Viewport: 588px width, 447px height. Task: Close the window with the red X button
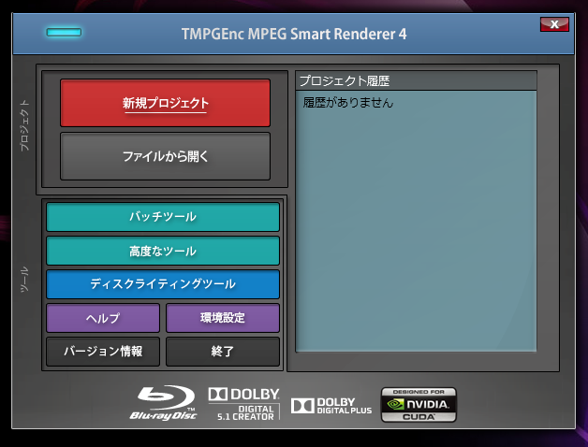tap(554, 24)
